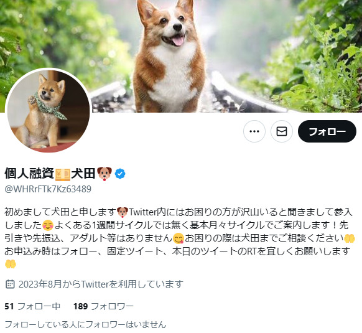Click the yen banknote emoji in display name

pyautogui.click(x=63, y=174)
